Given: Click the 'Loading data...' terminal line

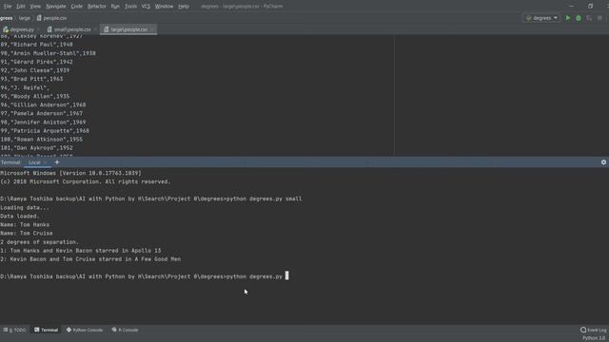Looking at the screenshot, I should click(25, 207).
